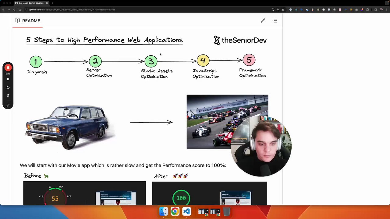Pause the screen recording

click(x=8, y=79)
